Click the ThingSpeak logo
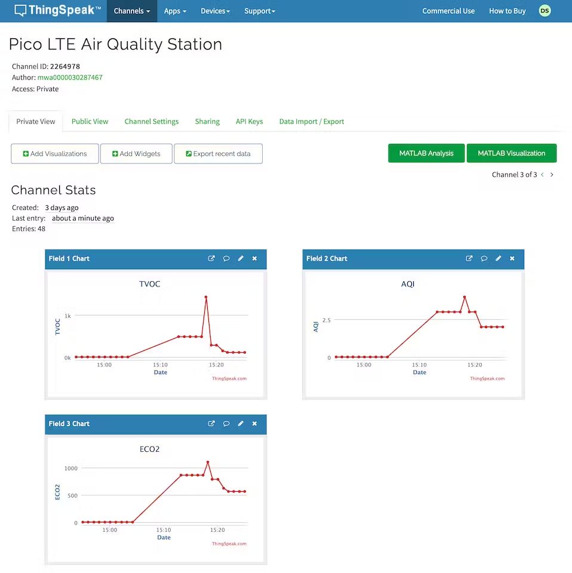The image size is (572, 573). [57, 10]
